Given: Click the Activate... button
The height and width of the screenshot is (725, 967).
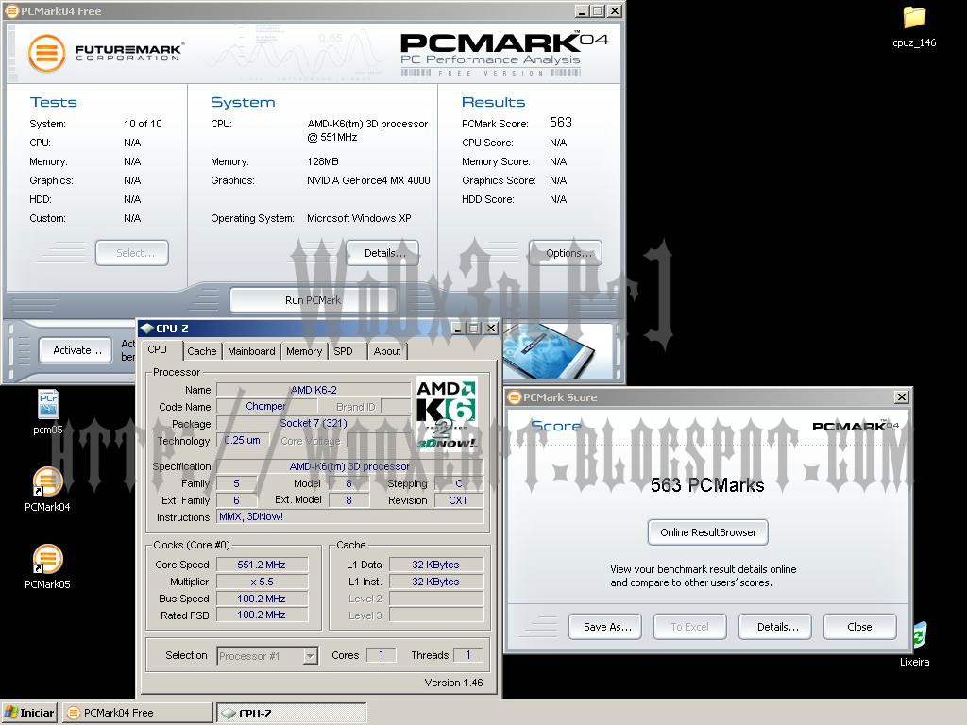Looking at the screenshot, I should tap(76, 350).
